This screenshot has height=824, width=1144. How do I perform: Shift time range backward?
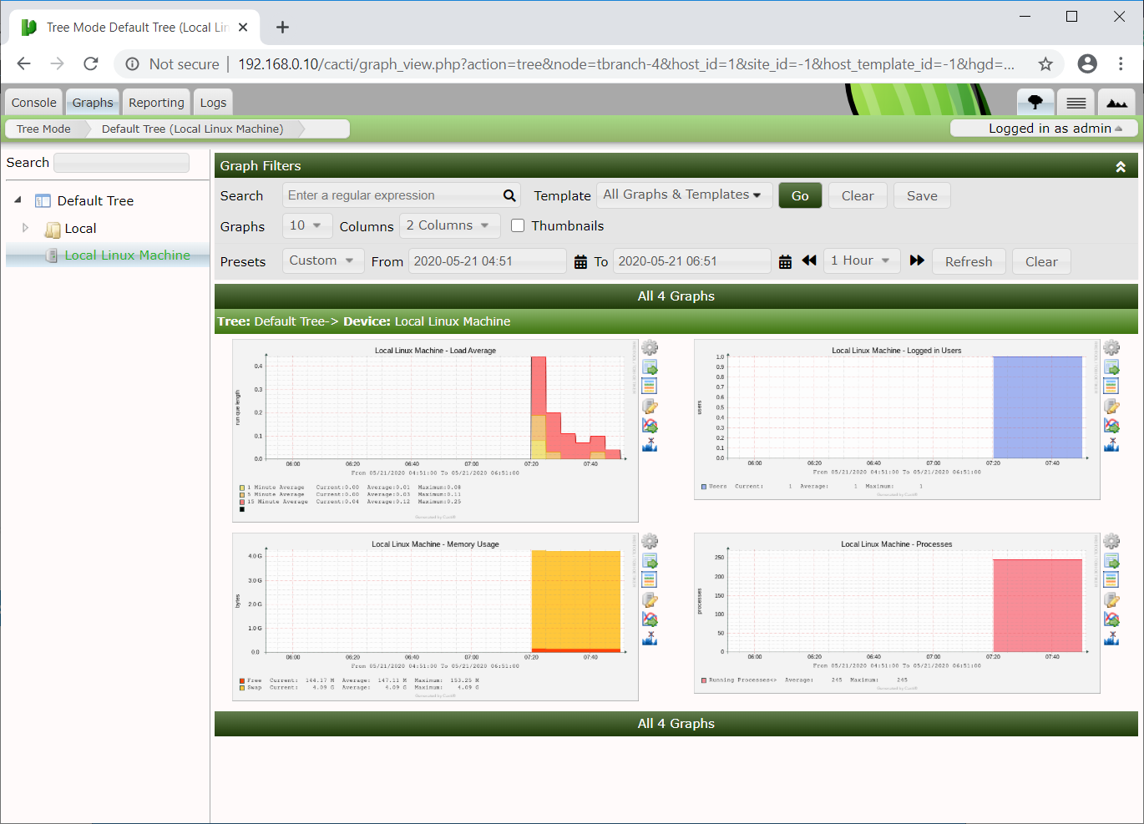click(x=809, y=260)
